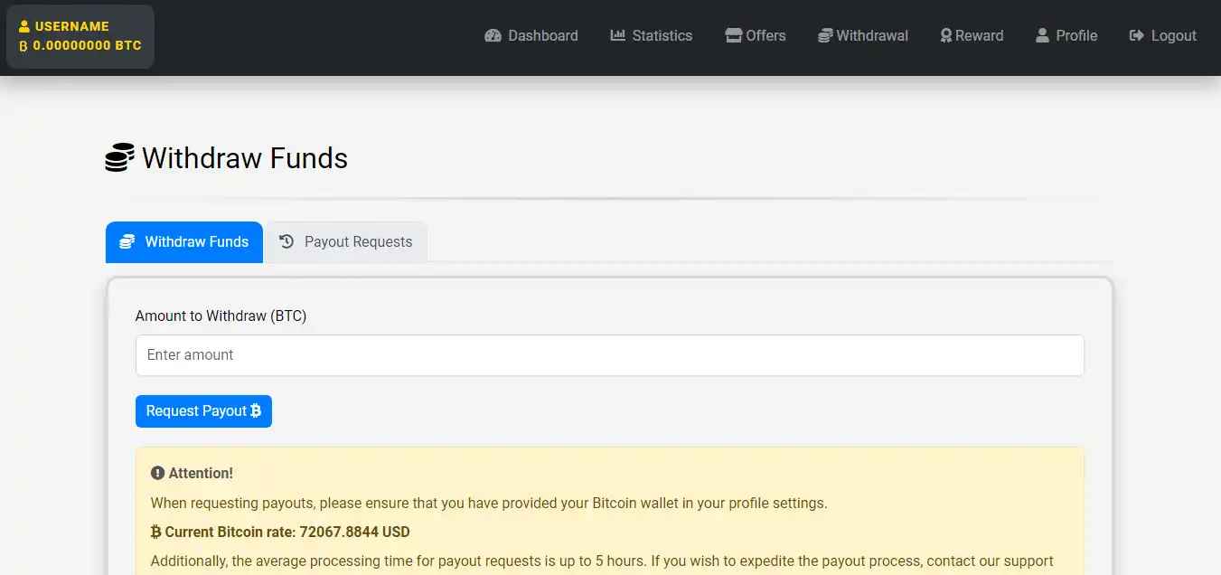Click the exclamation icon next to Attention
Screen dimensions: 1221x575
coord(157,473)
